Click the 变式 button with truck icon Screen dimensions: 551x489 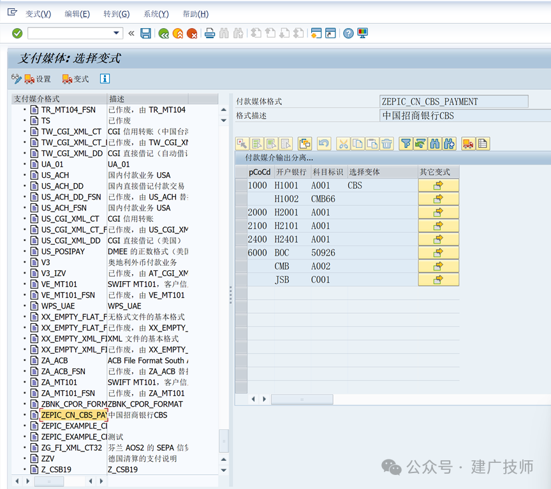tap(75, 79)
